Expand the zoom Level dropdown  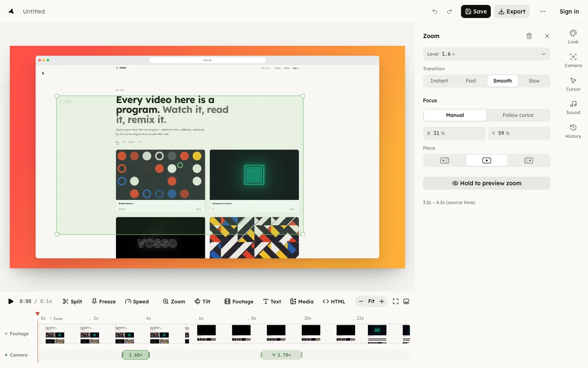(487, 54)
